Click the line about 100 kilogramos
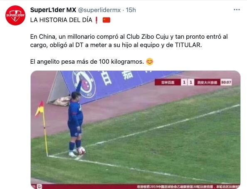247x189 pixels. click(x=87, y=62)
